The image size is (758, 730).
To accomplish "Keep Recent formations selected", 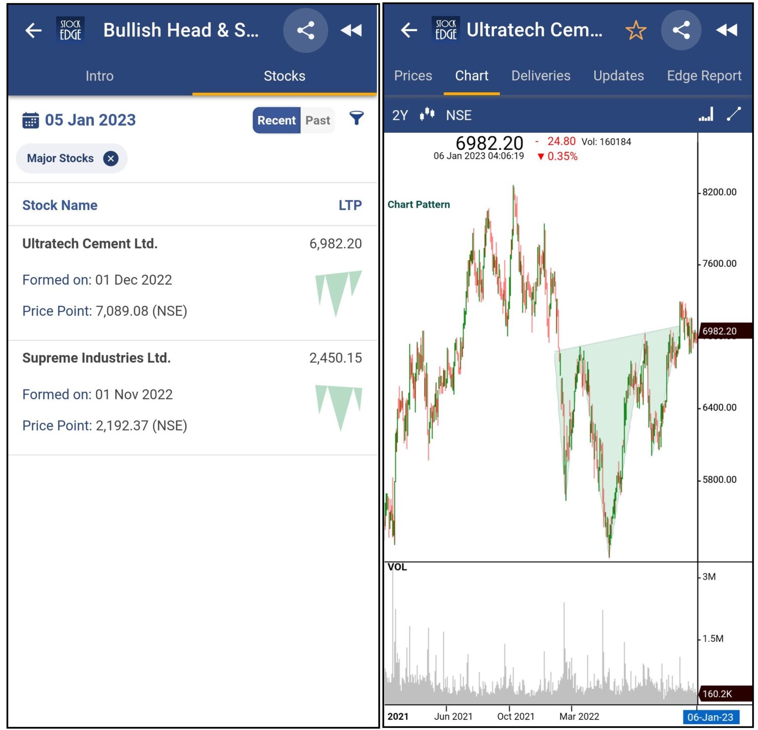I will tap(276, 120).
